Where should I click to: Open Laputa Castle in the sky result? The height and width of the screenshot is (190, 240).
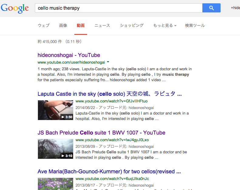point(110,94)
